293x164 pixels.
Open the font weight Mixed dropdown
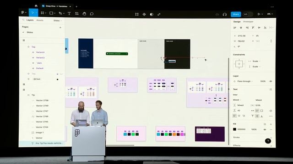click(x=237, y=100)
